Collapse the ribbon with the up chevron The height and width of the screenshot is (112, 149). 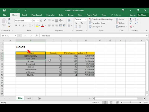pyautogui.click(x=147, y=30)
